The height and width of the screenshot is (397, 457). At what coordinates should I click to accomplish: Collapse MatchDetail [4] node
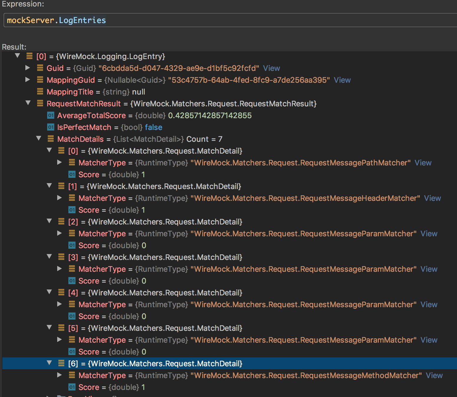[x=49, y=292]
